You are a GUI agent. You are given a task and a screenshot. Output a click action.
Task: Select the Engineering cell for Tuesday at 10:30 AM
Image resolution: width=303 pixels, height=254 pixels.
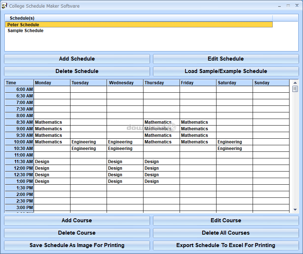[88, 148]
